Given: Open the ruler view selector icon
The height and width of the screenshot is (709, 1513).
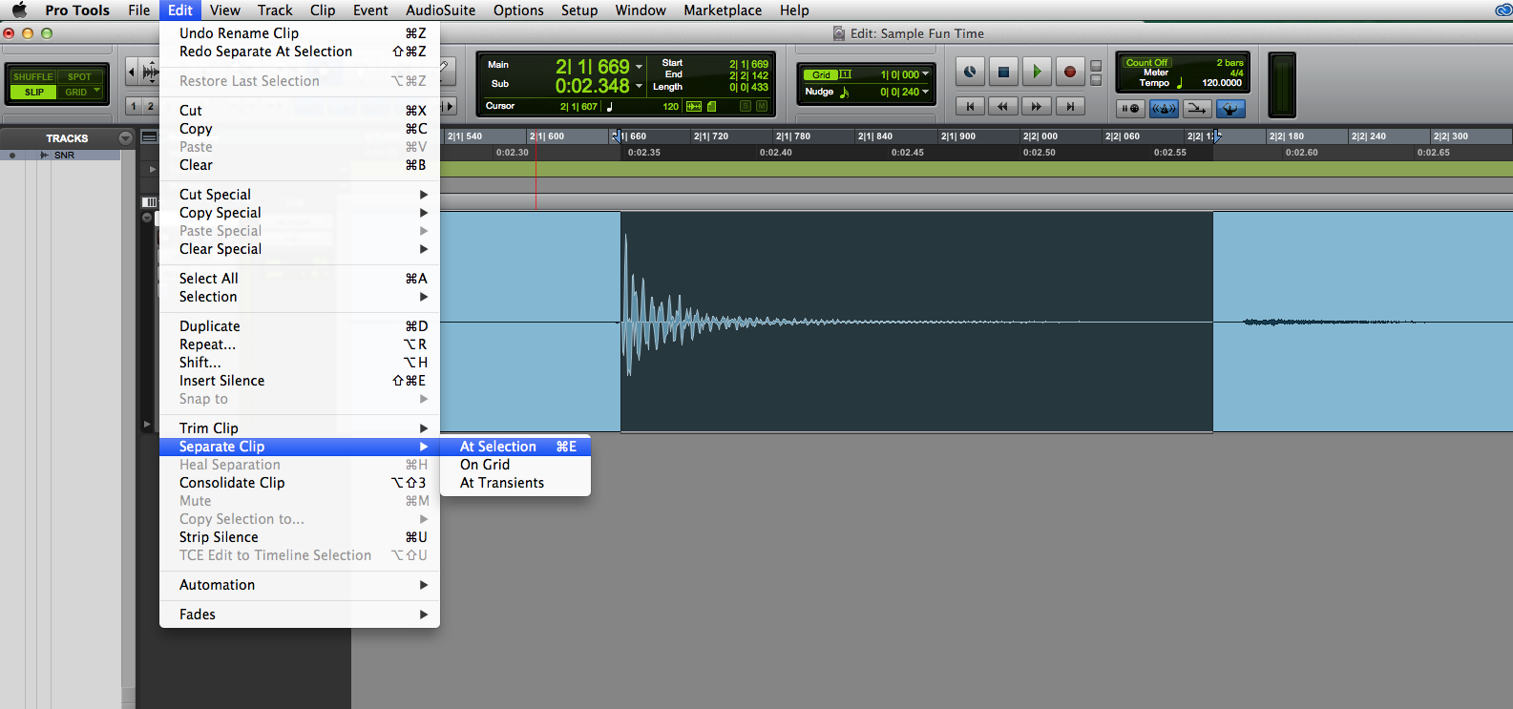Looking at the screenshot, I should 150,137.
